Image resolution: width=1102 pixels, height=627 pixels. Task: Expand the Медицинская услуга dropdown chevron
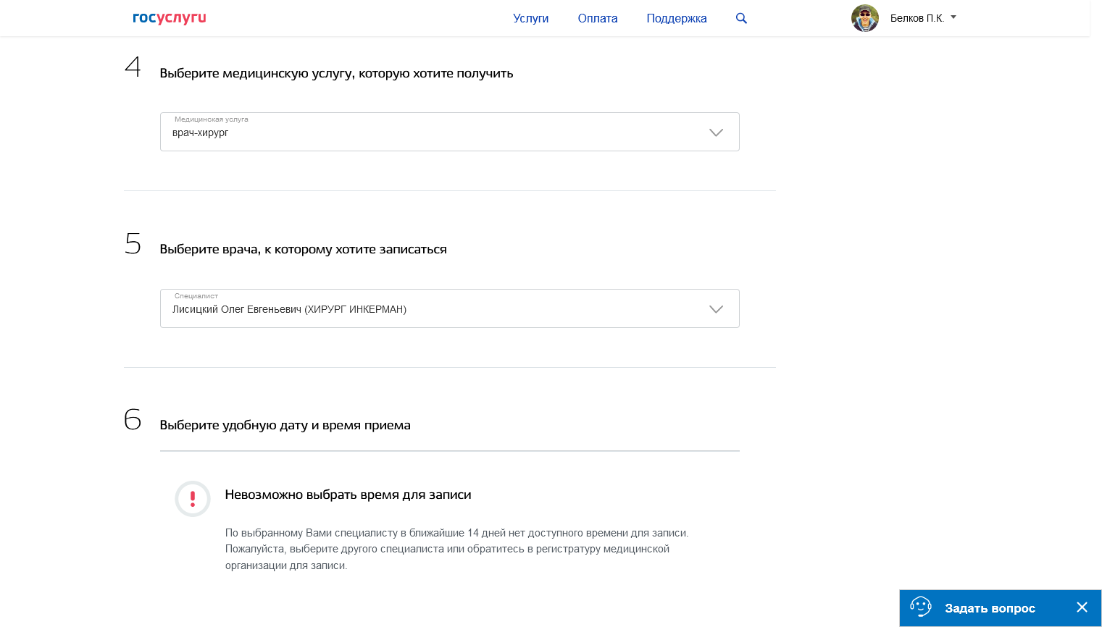(716, 132)
